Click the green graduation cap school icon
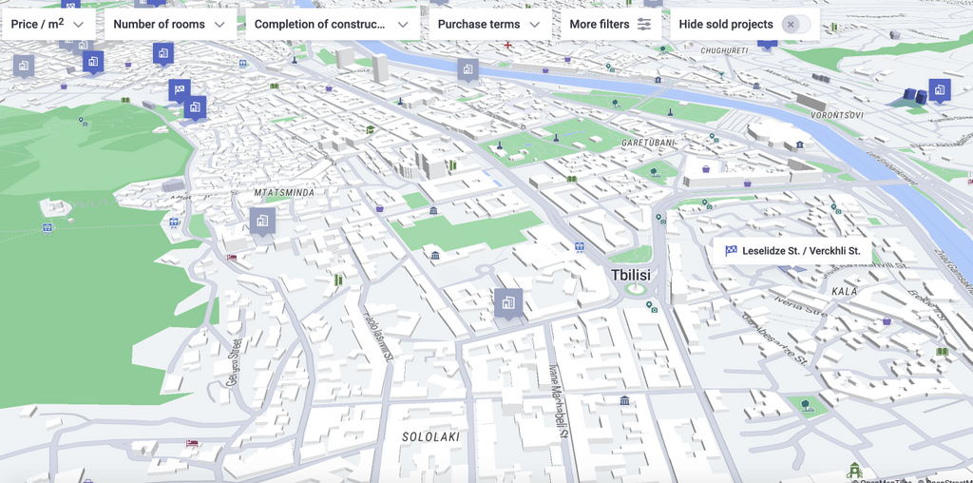The image size is (973, 483). 371,129
